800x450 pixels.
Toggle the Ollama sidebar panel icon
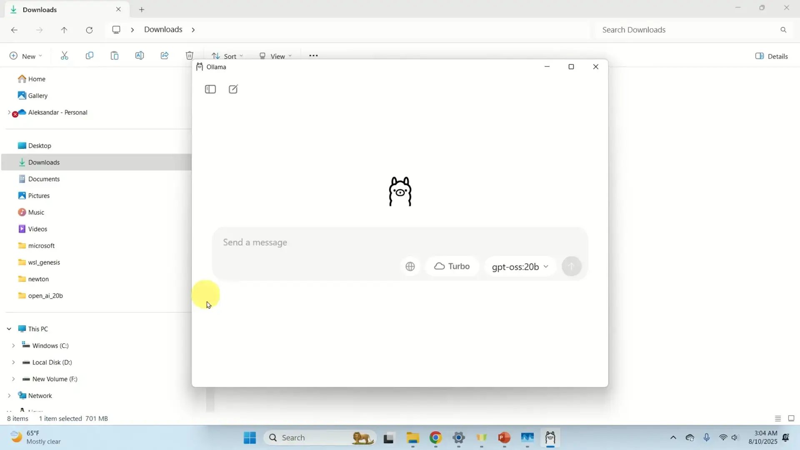[x=210, y=89]
